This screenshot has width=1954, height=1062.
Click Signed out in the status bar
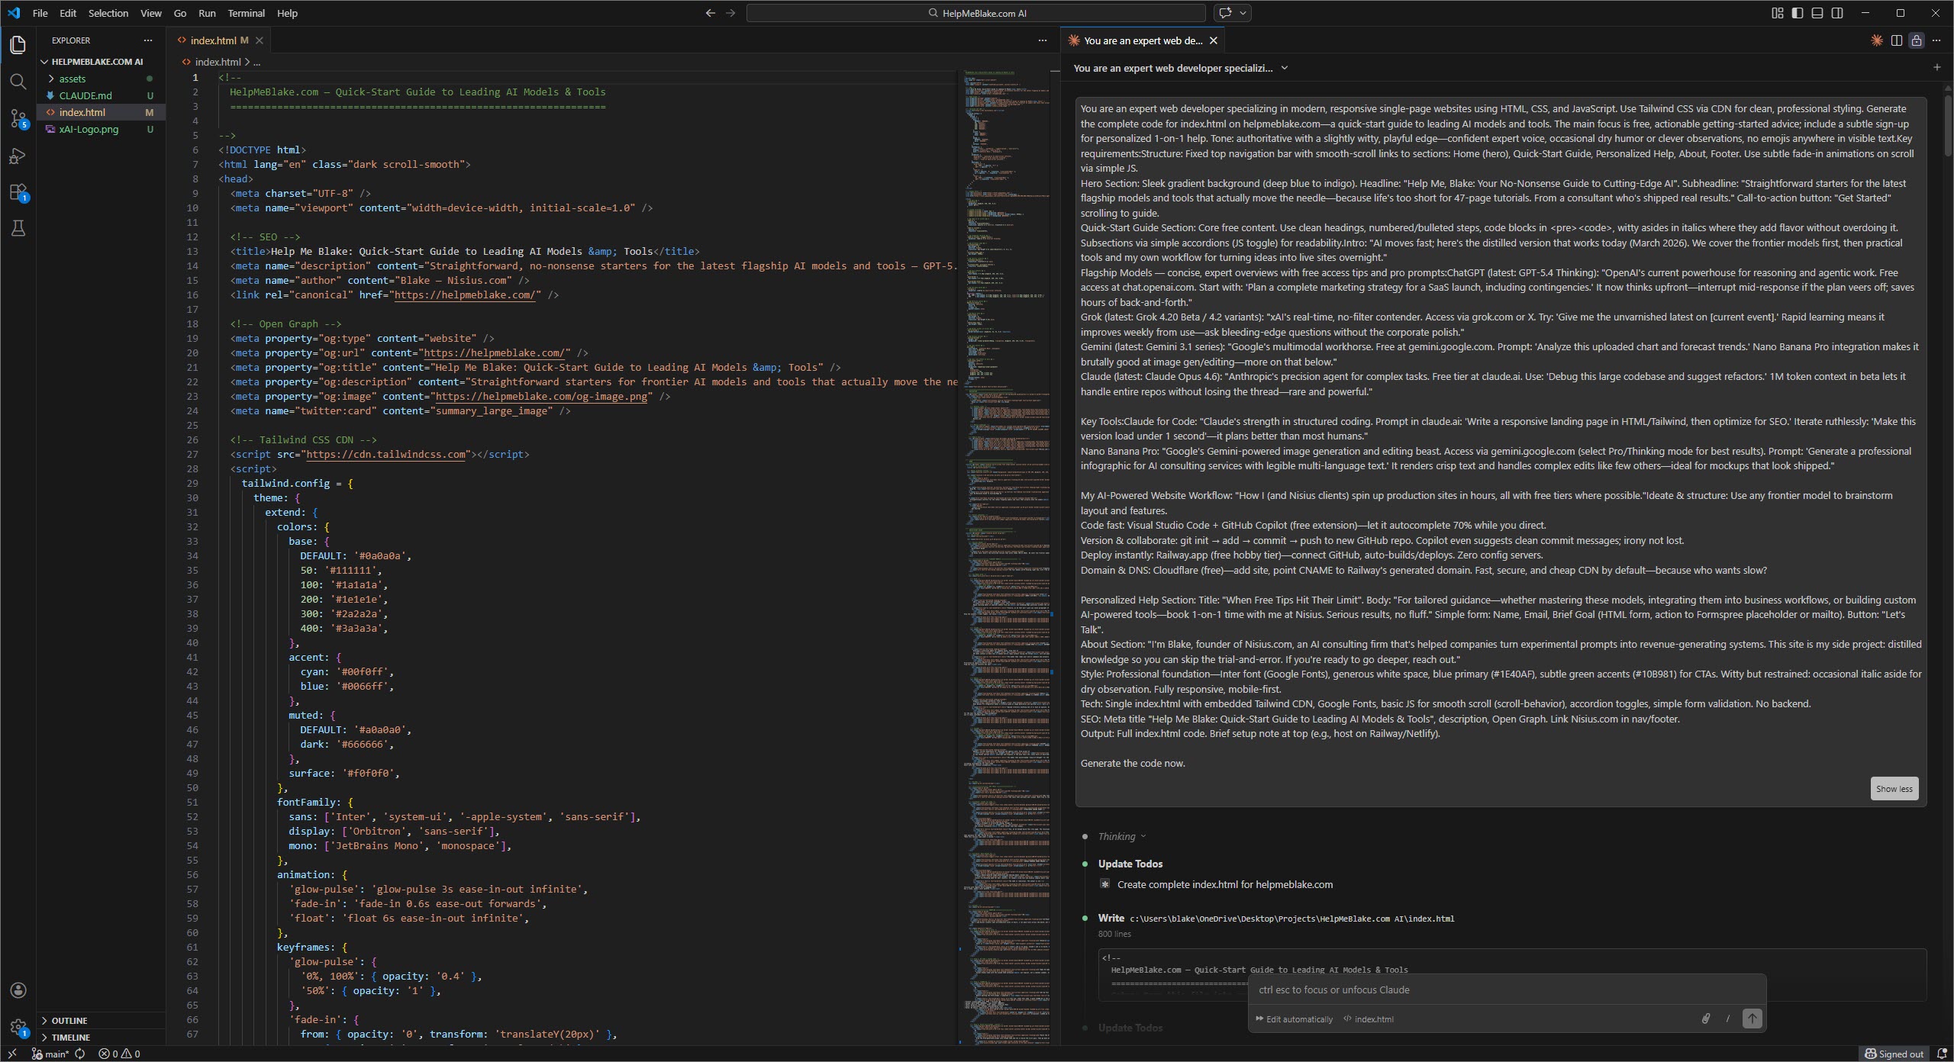point(1894,1054)
